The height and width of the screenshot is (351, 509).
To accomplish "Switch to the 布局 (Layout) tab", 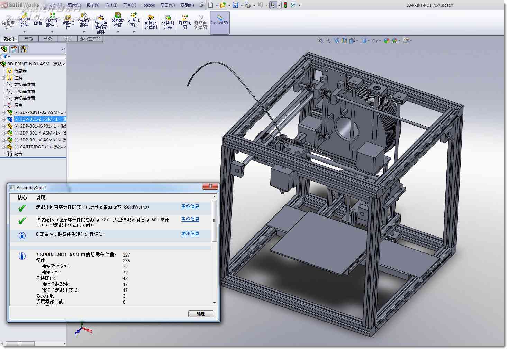I will 29,39.
